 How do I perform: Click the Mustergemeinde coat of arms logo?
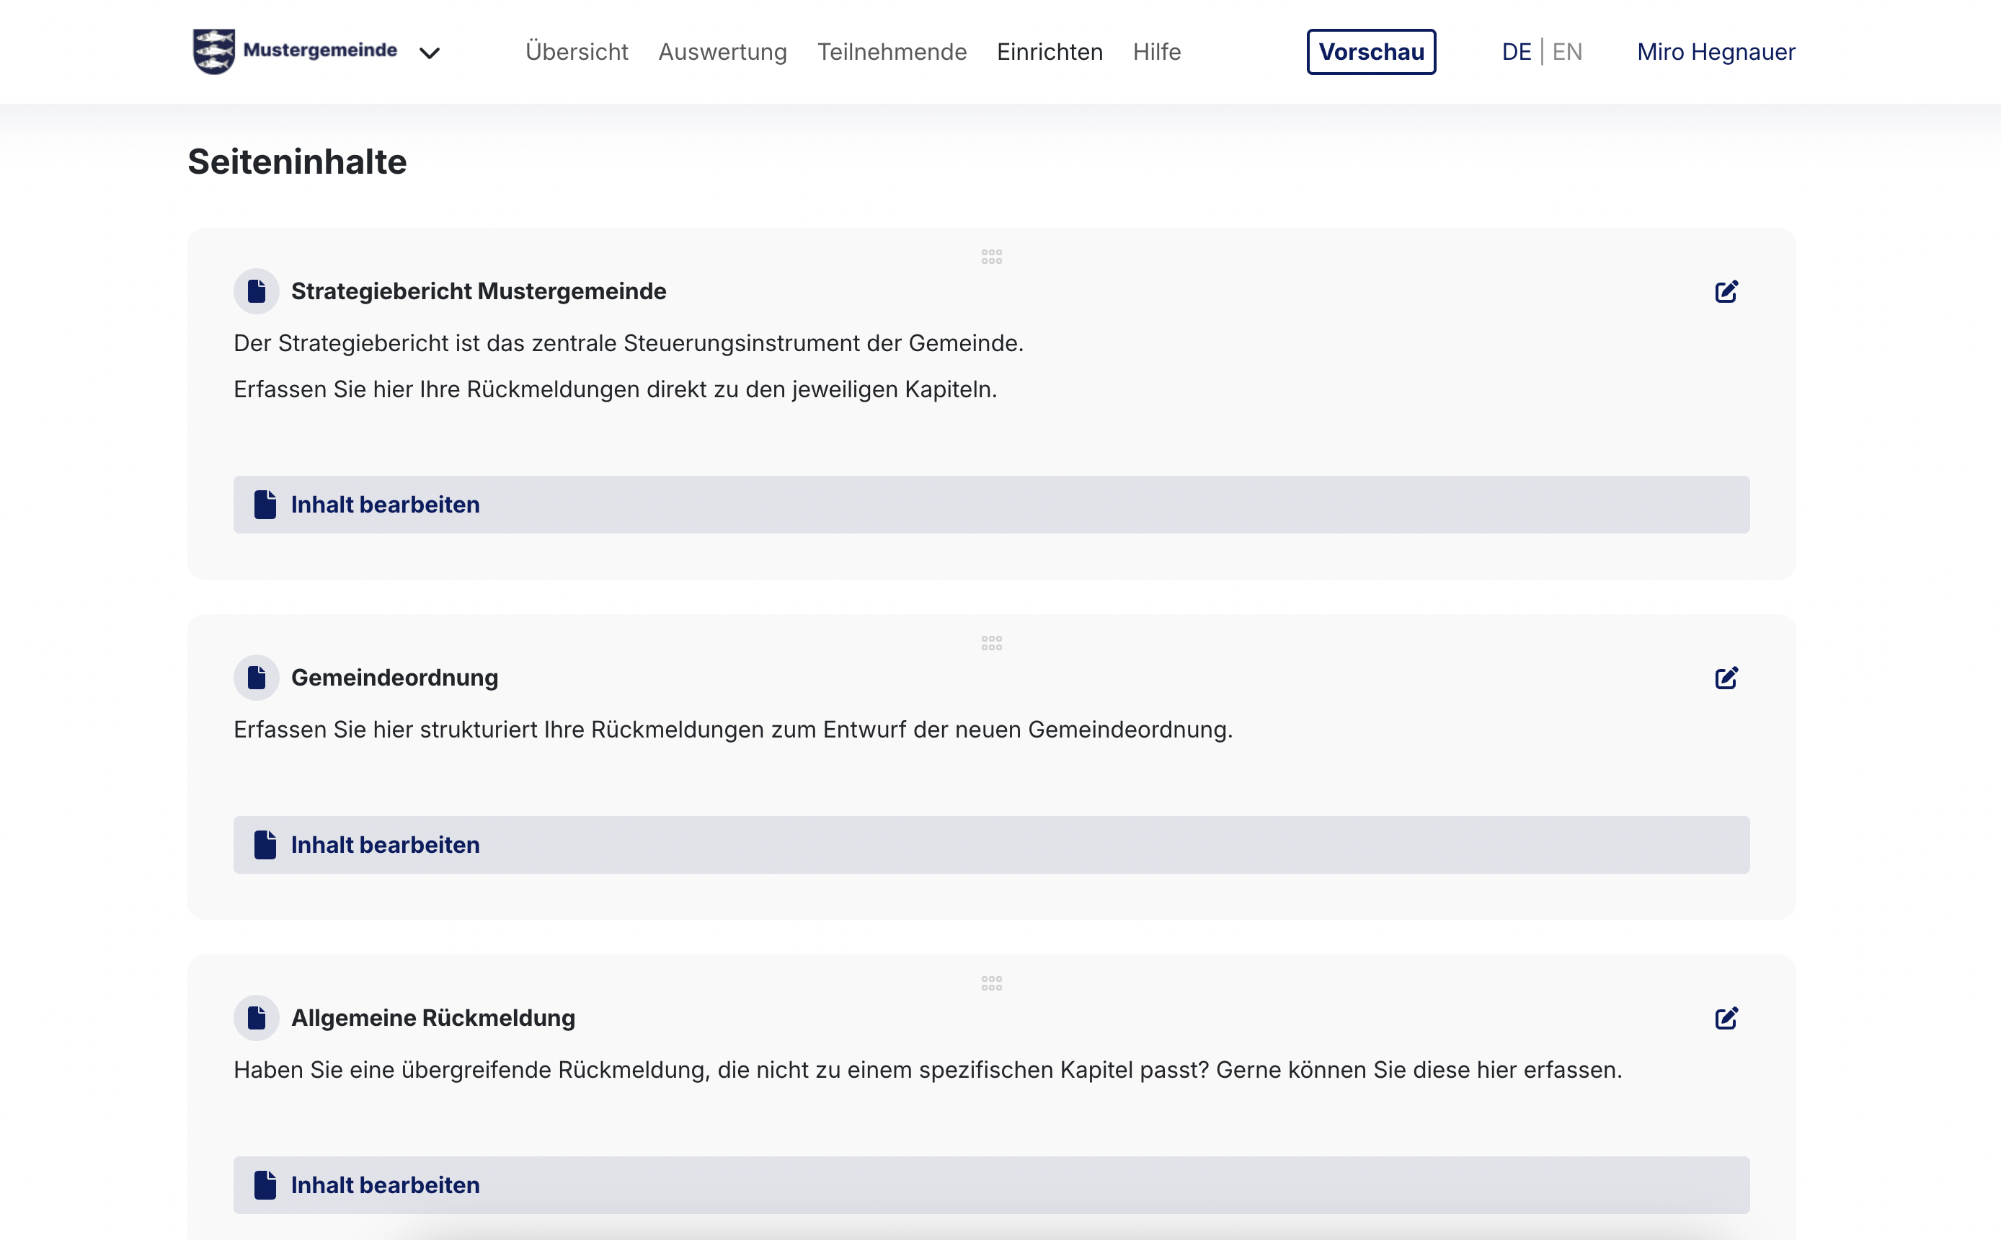(214, 51)
